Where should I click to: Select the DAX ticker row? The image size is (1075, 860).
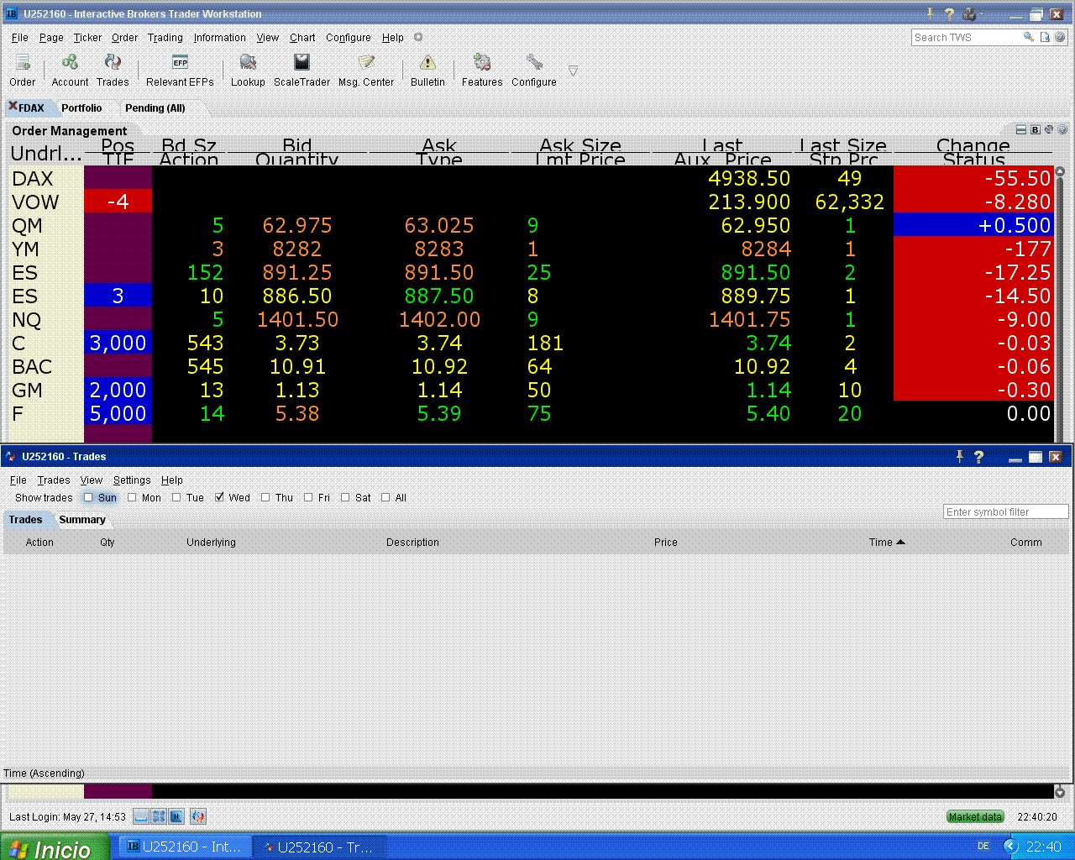pos(532,178)
